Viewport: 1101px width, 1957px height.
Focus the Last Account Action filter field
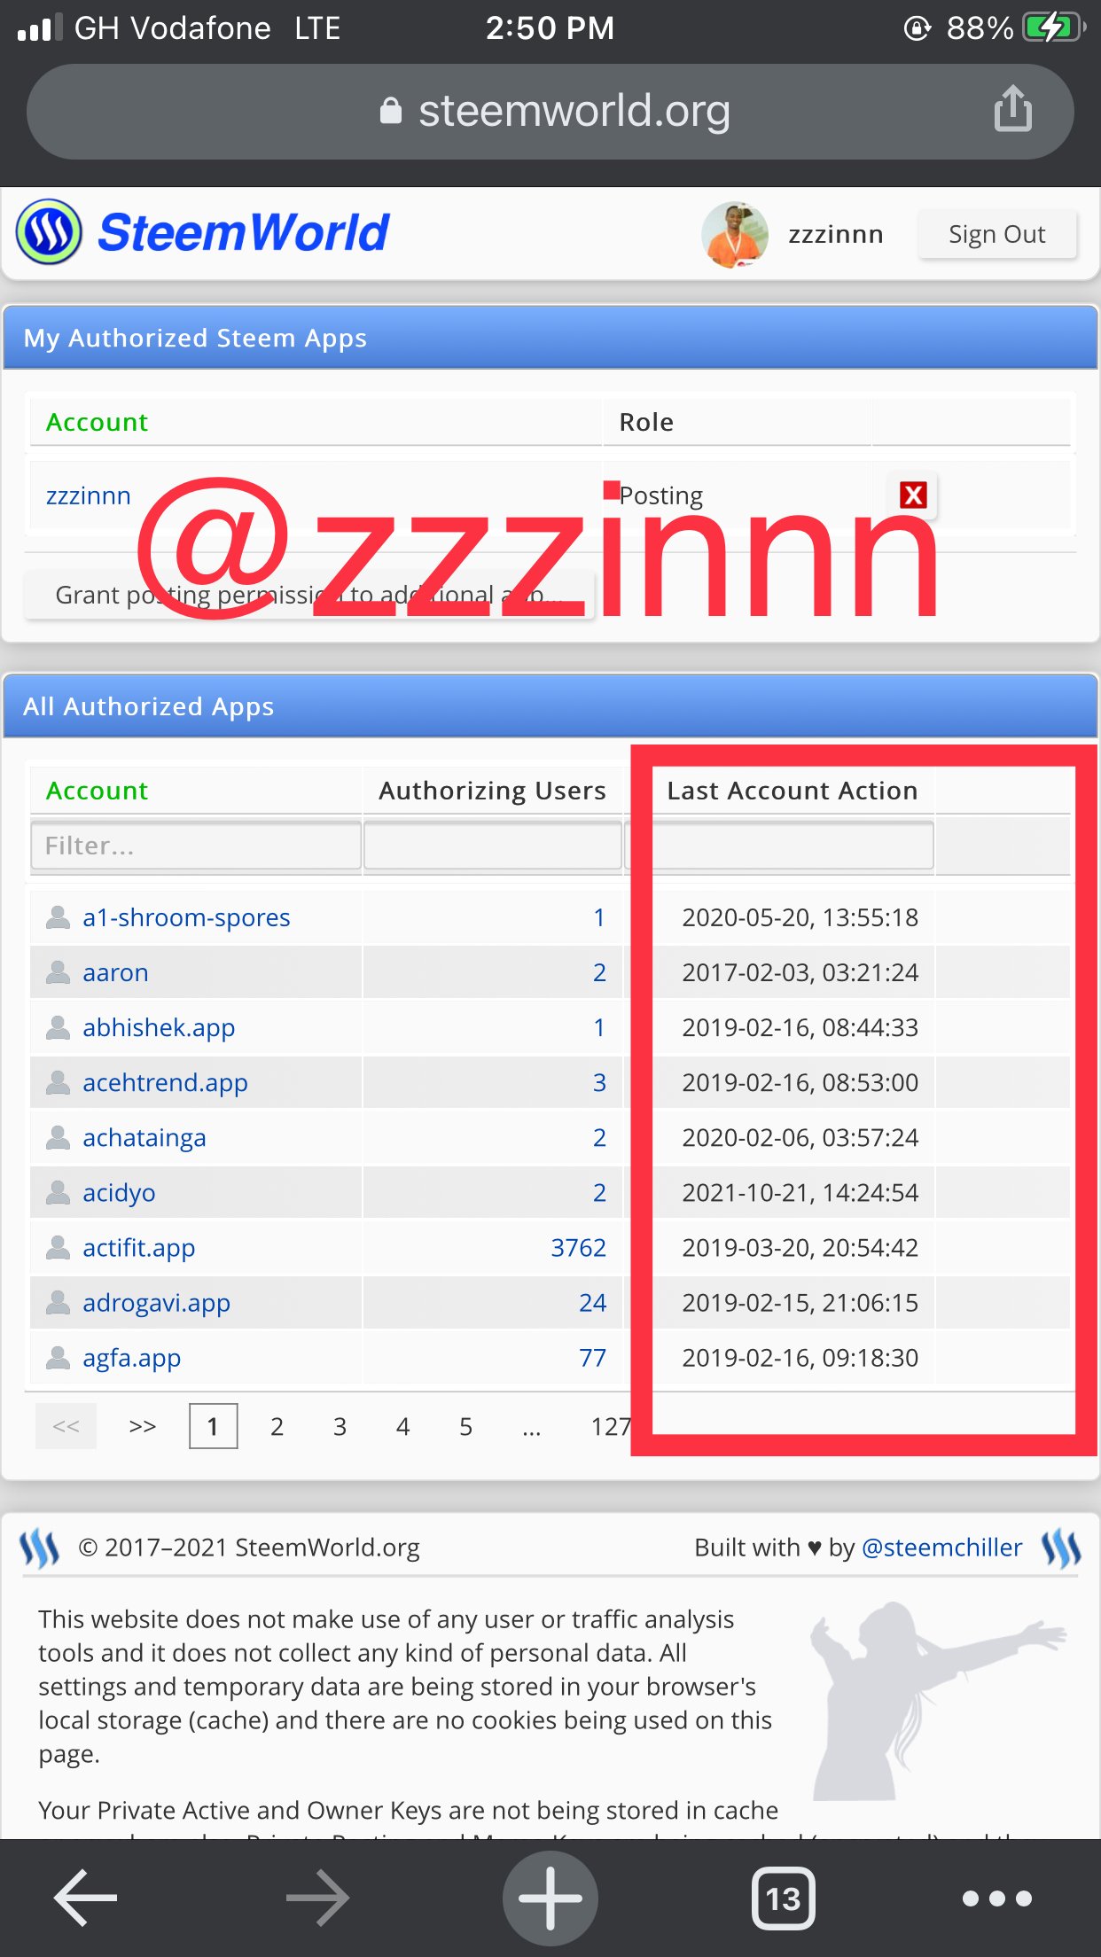pos(779,846)
